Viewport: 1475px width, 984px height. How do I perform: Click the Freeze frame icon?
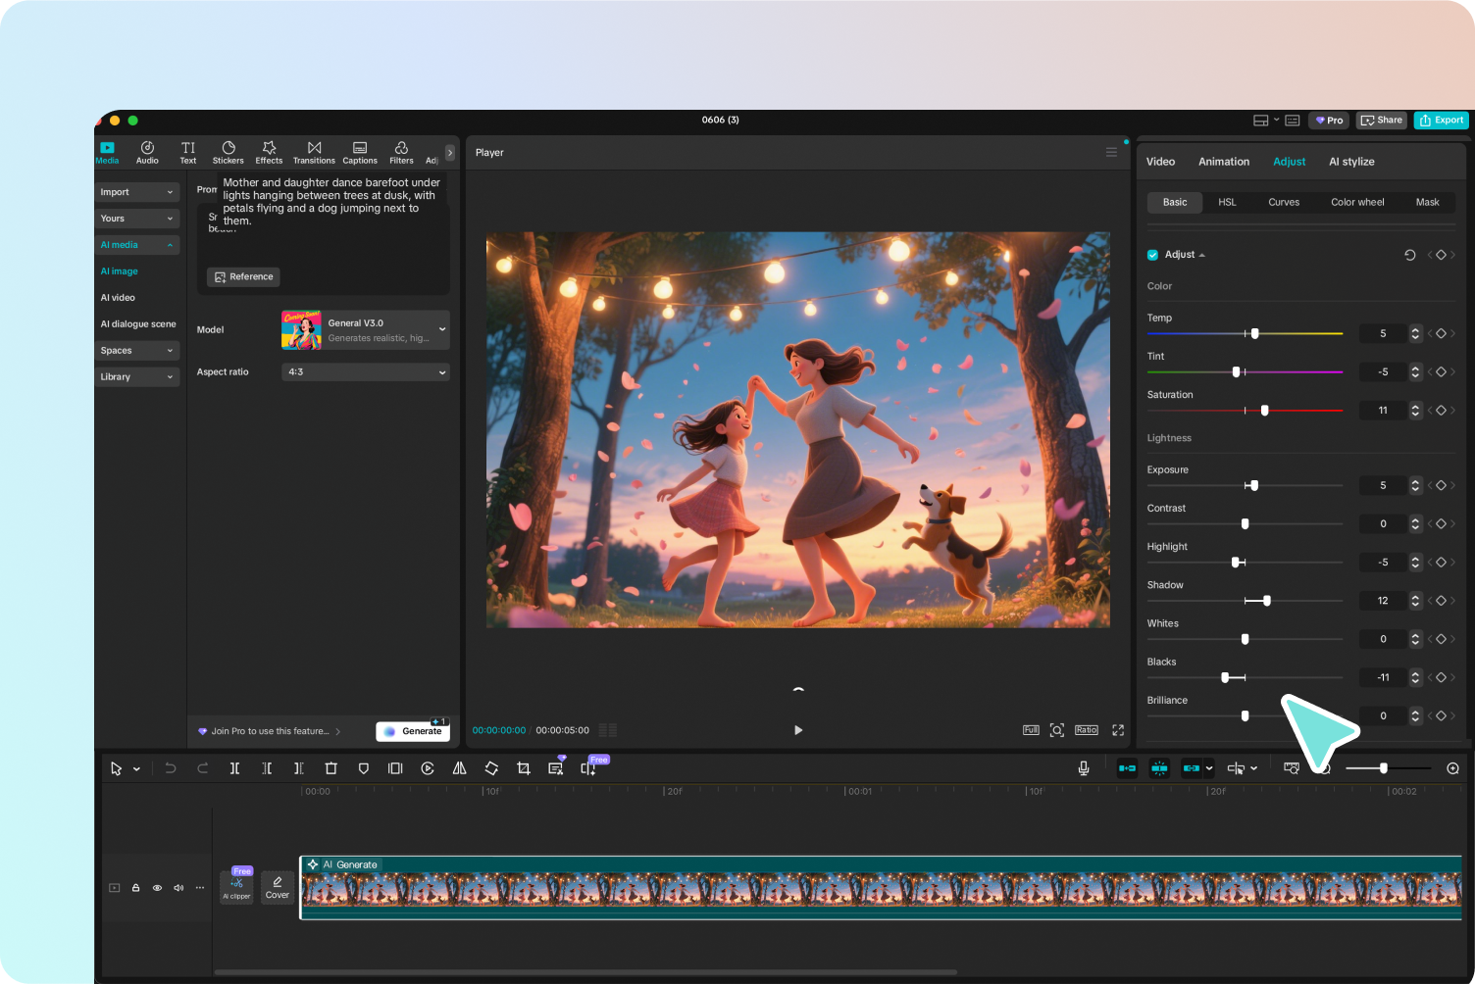click(x=395, y=768)
